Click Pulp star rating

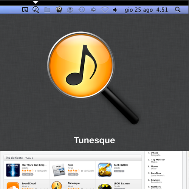click(x=74, y=171)
